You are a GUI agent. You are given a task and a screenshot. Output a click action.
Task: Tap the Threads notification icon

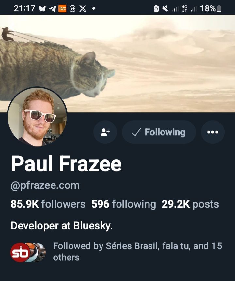coord(72,8)
